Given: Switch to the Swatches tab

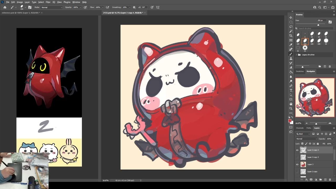Looking at the screenshot, I should [300, 71].
